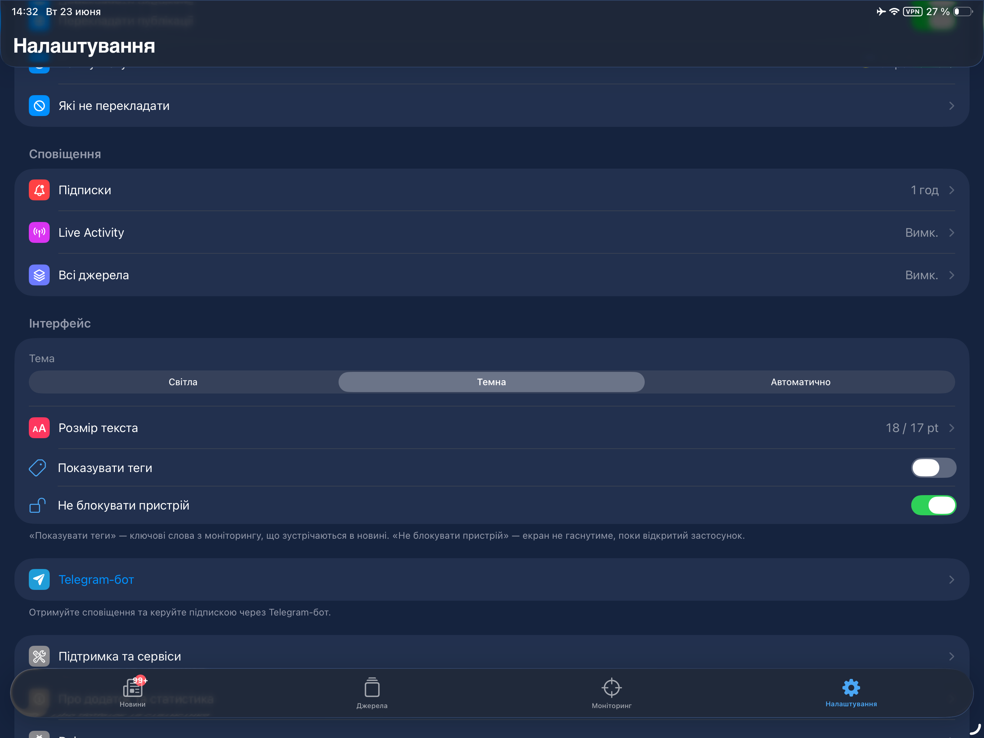The width and height of the screenshot is (984, 738).
Task: Tap the Моніторинг crosshair icon
Action: click(x=612, y=688)
